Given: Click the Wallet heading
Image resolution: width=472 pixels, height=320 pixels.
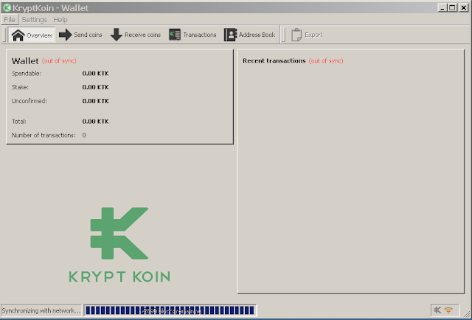Looking at the screenshot, I should [x=25, y=60].
